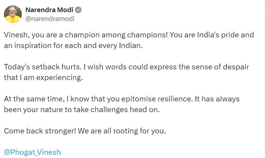Image resolution: width=265 pixels, height=158 pixels.
Task: Click the line 'that I am experiencing.'
Action: 43,78
